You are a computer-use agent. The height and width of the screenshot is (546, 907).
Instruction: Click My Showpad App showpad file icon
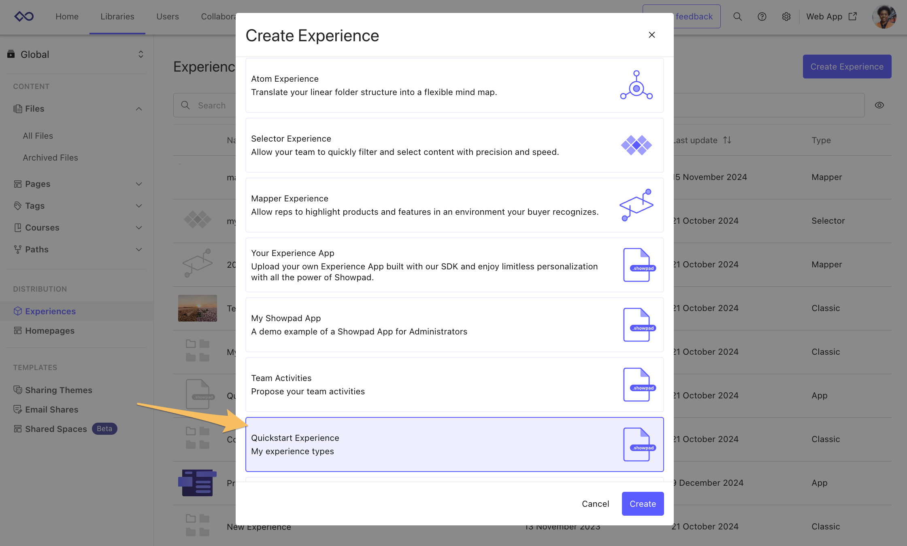[x=639, y=325]
